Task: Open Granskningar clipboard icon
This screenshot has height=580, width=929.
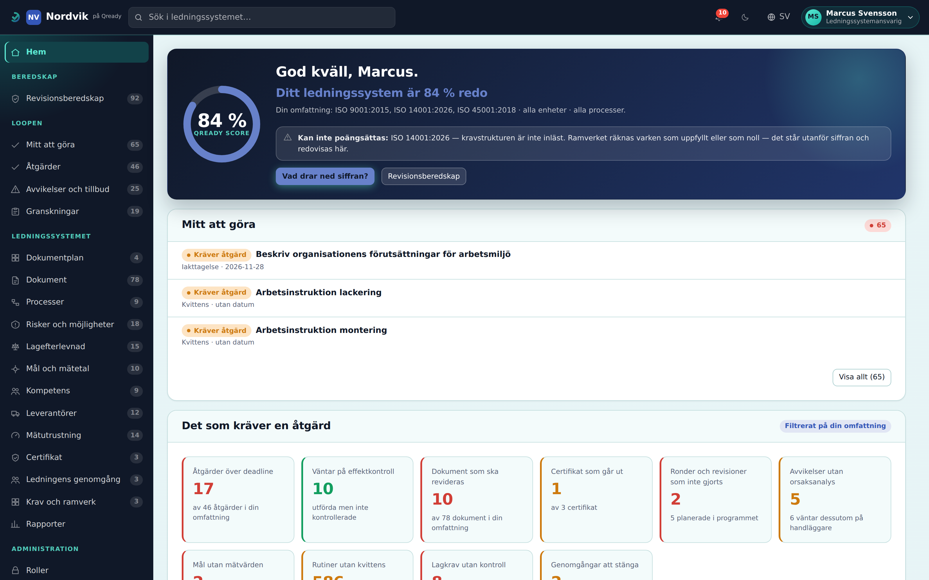Action: [15, 212]
